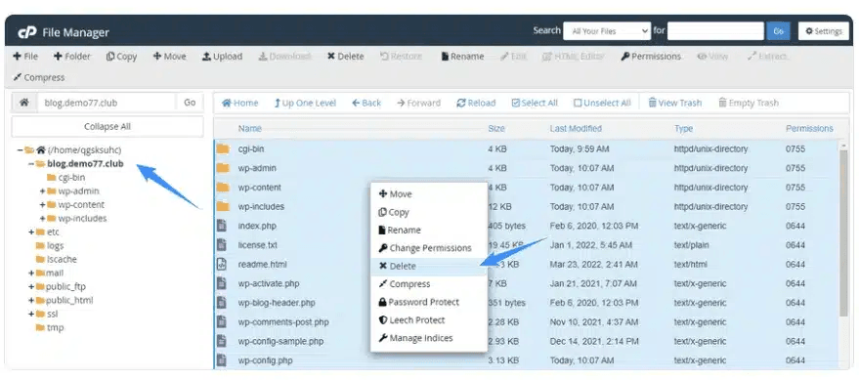The image size is (859, 380).
Task: Expand the etc tree folder
Action: click(x=31, y=232)
